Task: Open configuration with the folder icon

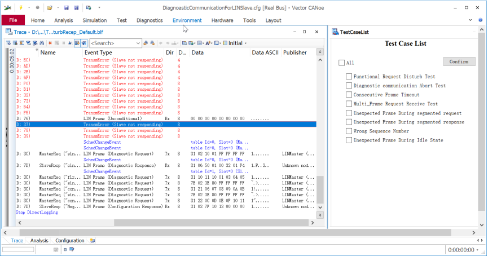Action: coord(50,7)
